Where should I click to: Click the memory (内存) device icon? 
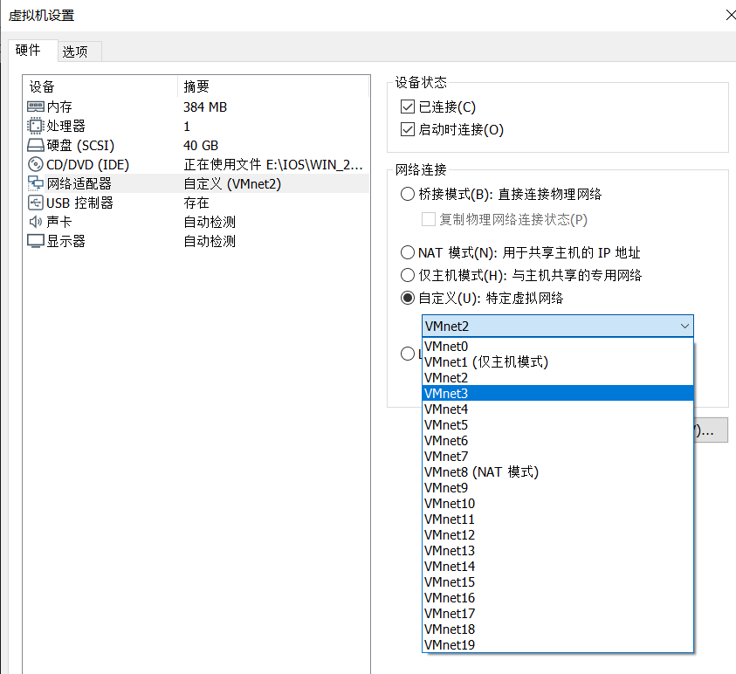(36, 107)
